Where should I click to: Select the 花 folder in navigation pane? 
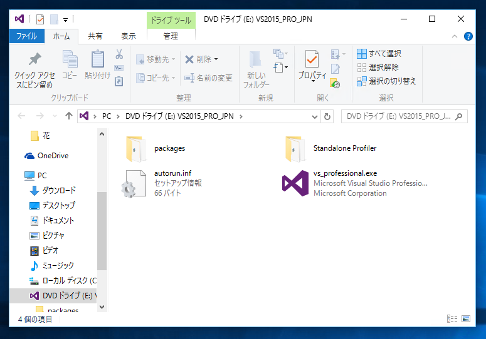point(40,135)
